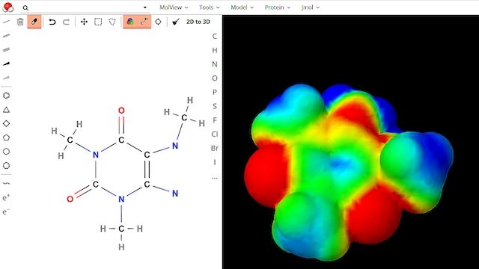
Task: Open the Tools menu
Action: pos(210,7)
